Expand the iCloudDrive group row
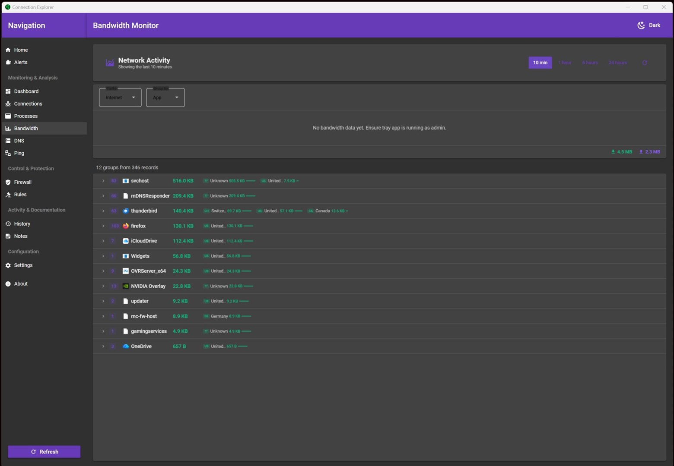The image size is (674, 466). (103, 241)
